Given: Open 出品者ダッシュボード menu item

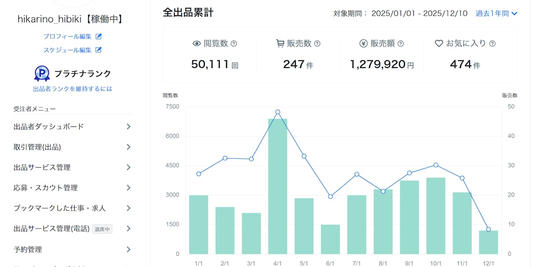Looking at the screenshot, I should click(x=73, y=127).
